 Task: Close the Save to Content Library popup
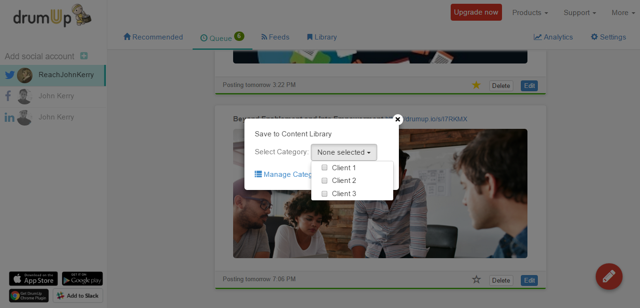click(397, 119)
